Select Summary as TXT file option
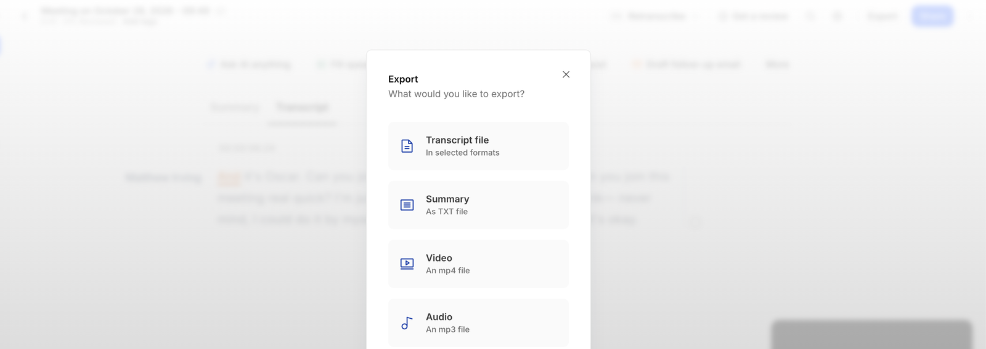The height and width of the screenshot is (349, 986). pos(478,205)
